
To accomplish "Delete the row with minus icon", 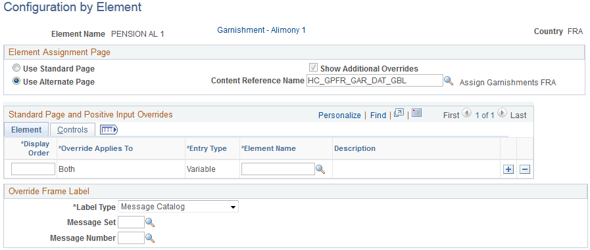I will pyautogui.click(x=525, y=169).
